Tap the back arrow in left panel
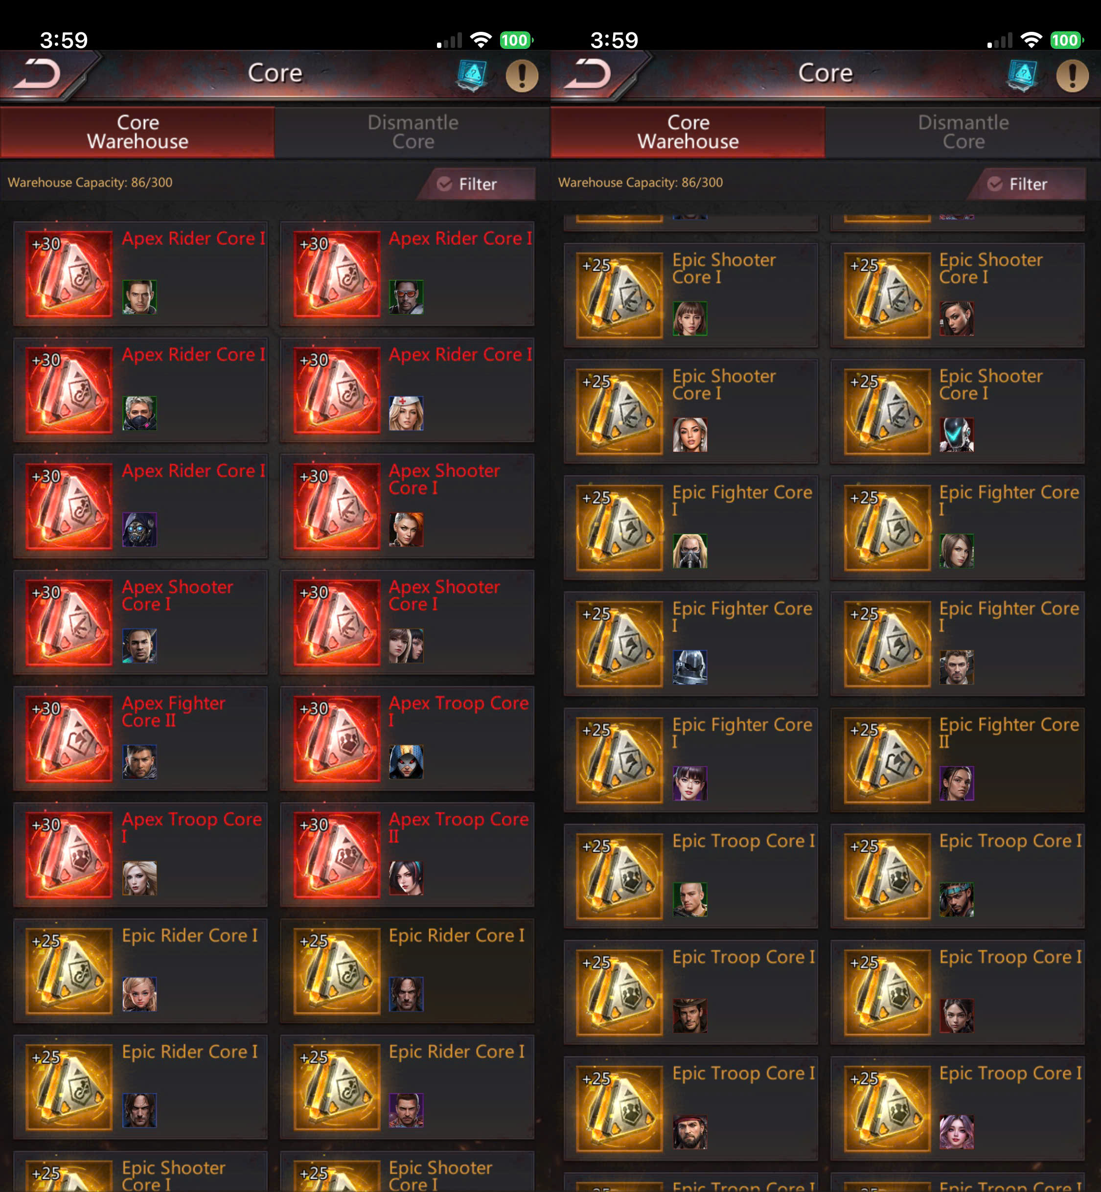This screenshot has height=1192, width=1101. tap(38, 74)
